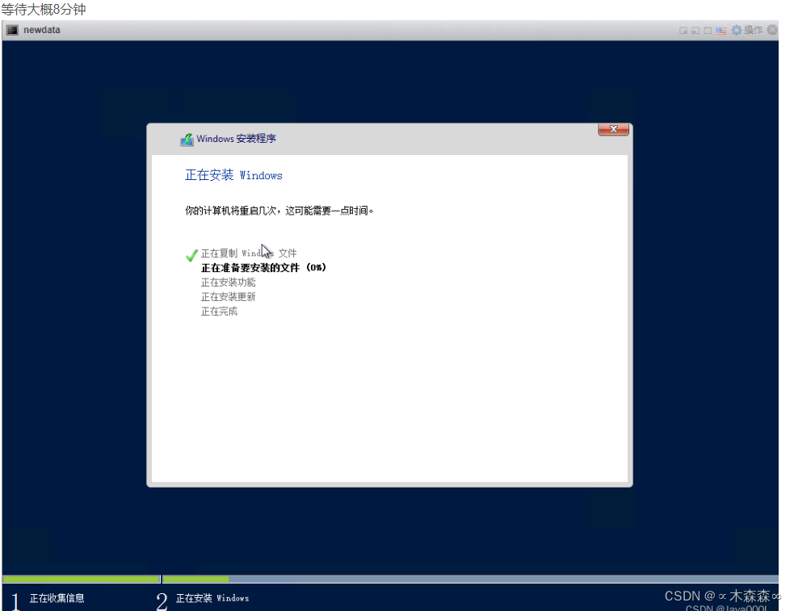Click the text 你的计算机将重启几次
Image resolution: width=794 pixels, height=611 pixels.
(230, 211)
